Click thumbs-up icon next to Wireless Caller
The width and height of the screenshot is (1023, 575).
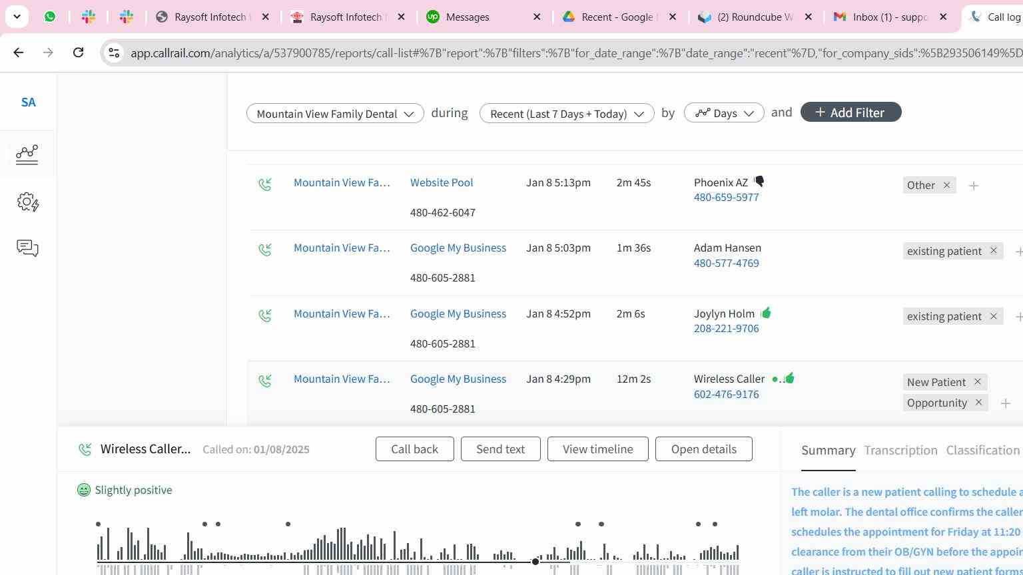coord(789,378)
